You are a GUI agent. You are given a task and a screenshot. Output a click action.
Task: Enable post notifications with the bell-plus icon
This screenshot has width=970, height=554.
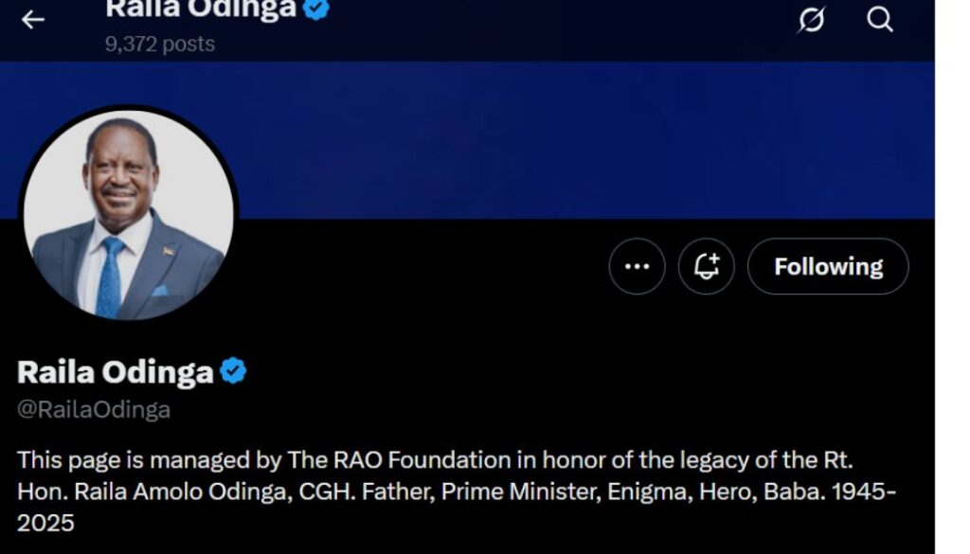click(x=707, y=266)
